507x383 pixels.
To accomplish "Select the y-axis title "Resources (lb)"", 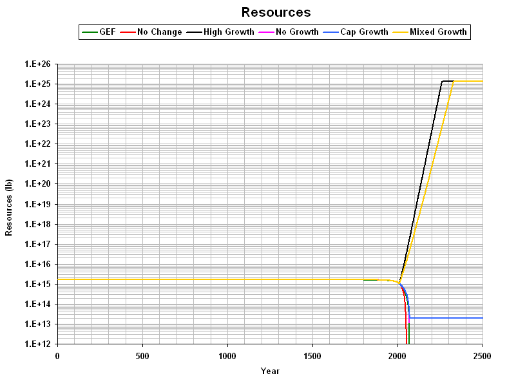I will point(9,205).
